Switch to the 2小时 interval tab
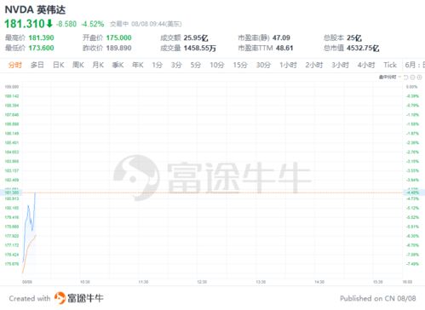This screenshot has width=425, height=310. (x=314, y=65)
